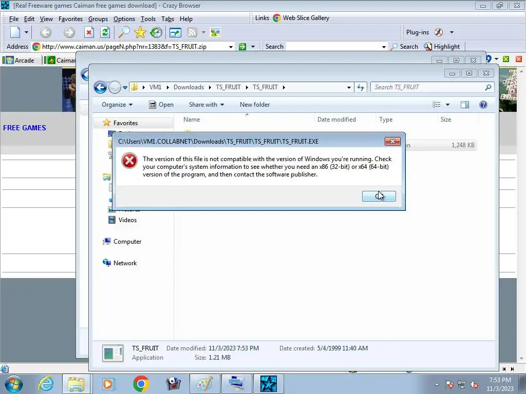This screenshot has height=394, width=526.
Task: Click the magnifying glass Search icon in toolbar
Action: pyautogui.click(x=124, y=32)
